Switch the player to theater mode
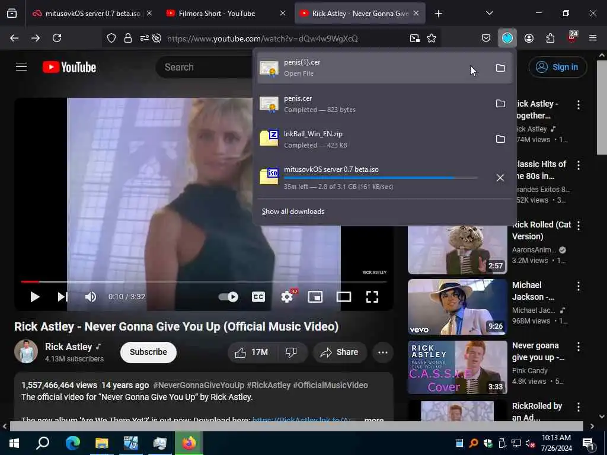This screenshot has width=607, height=455. pos(344,297)
